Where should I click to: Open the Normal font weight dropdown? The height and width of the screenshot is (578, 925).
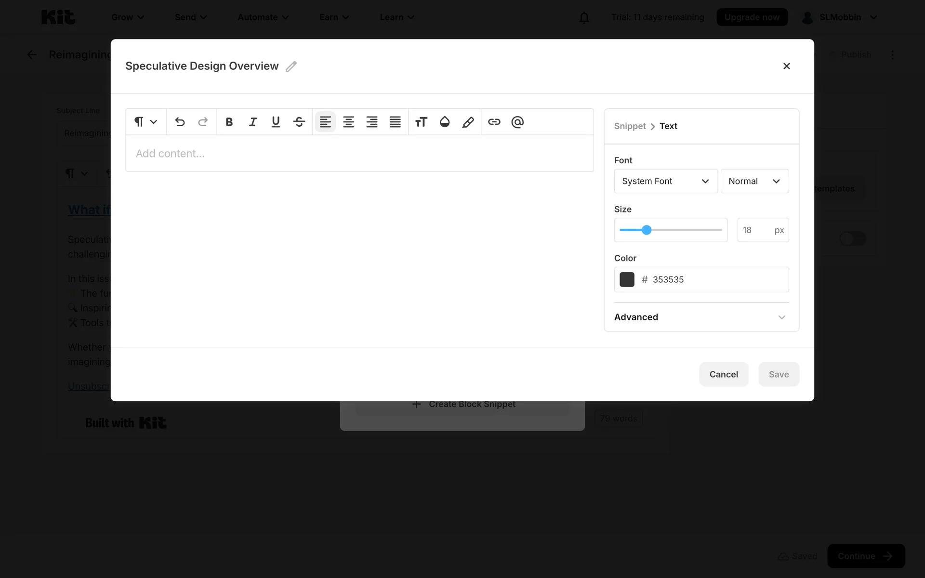click(x=754, y=181)
